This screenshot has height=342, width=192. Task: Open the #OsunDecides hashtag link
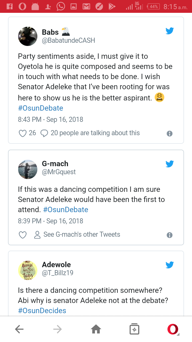click(x=42, y=311)
